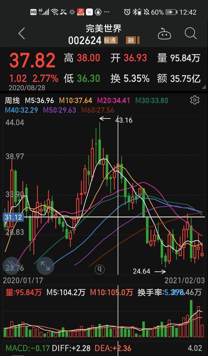Tap M50:29.63 moving average label

pyautogui.click(x=59, y=110)
